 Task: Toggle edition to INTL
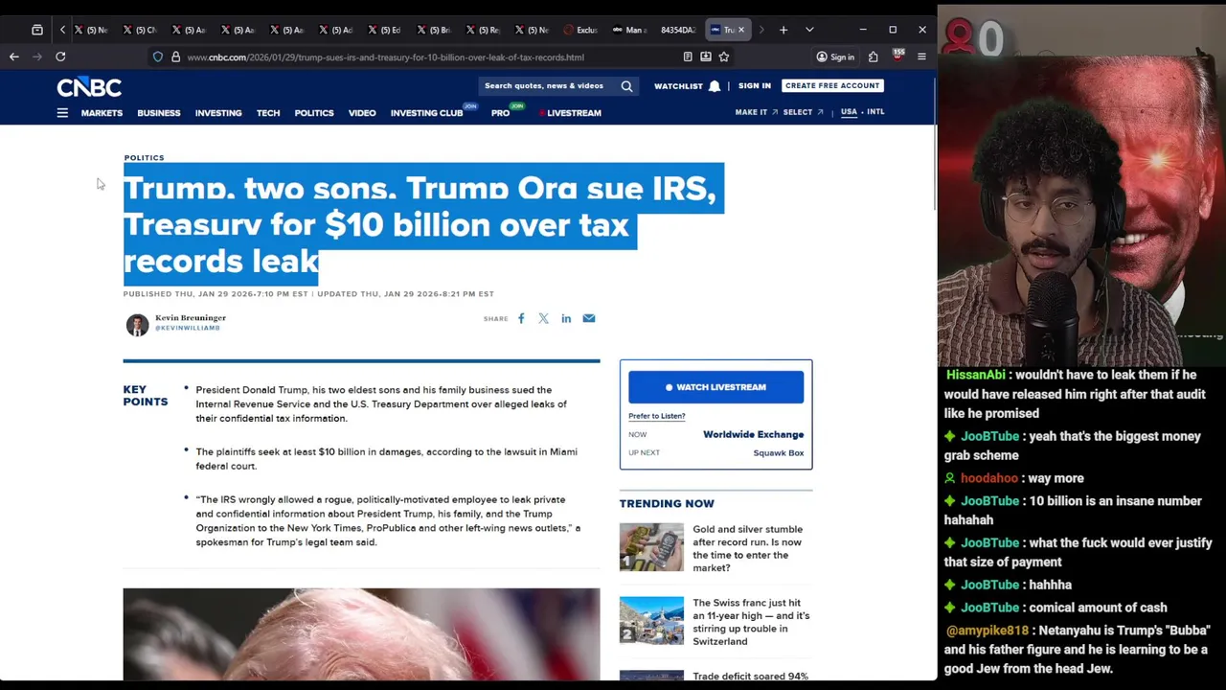pos(875,112)
